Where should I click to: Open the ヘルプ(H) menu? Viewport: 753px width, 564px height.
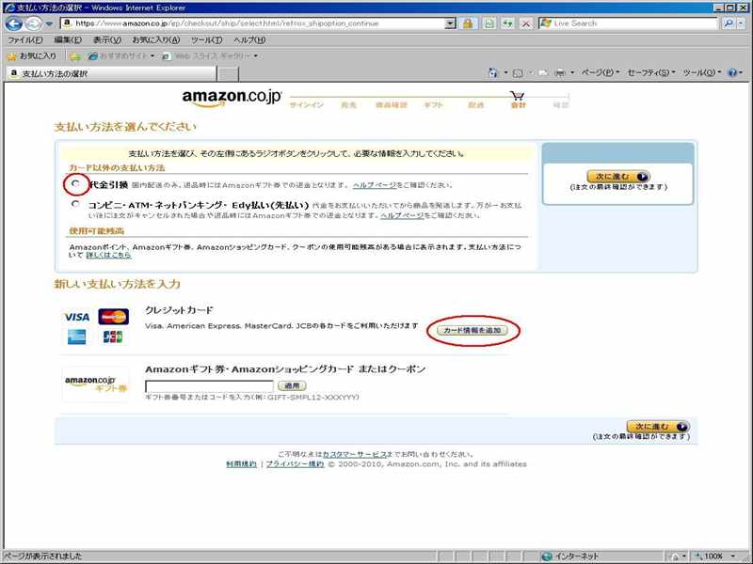(249, 40)
